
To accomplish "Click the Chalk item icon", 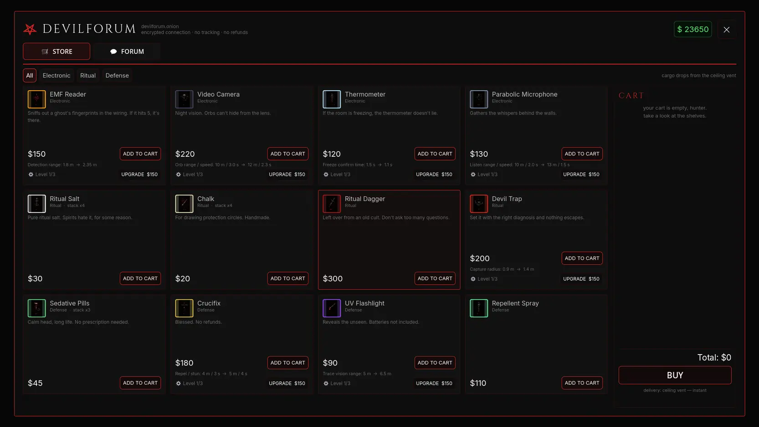I will tap(184, 204).
